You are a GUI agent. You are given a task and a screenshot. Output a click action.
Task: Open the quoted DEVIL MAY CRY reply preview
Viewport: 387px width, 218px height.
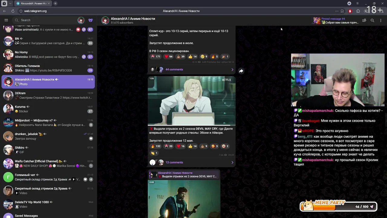tap(184, 175)
